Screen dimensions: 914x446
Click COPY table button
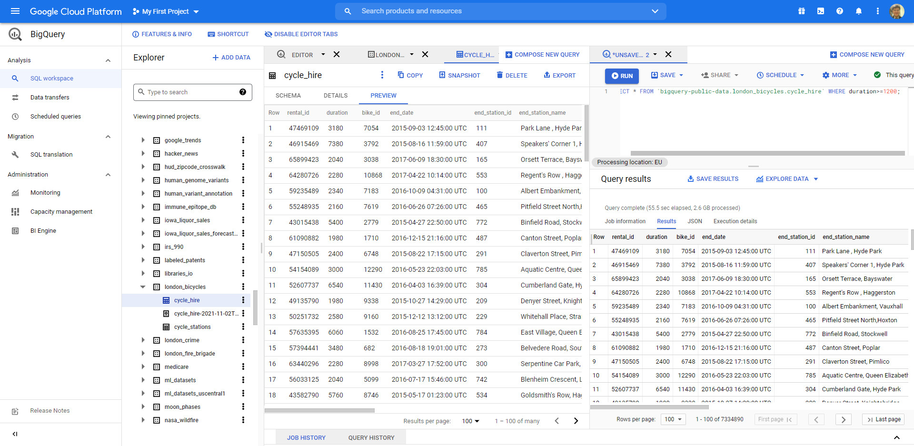coord(410,75)
